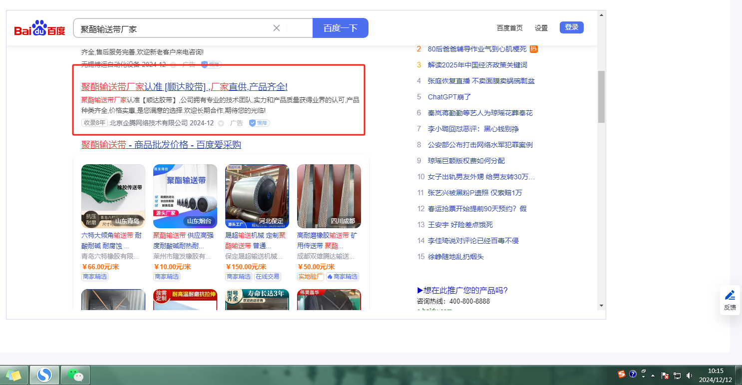Image resolution: width=742 pixels, height=385 pixels.
Task: Open the 耐高温耐磨抗拉伸 product image
Action: (185, 300)
